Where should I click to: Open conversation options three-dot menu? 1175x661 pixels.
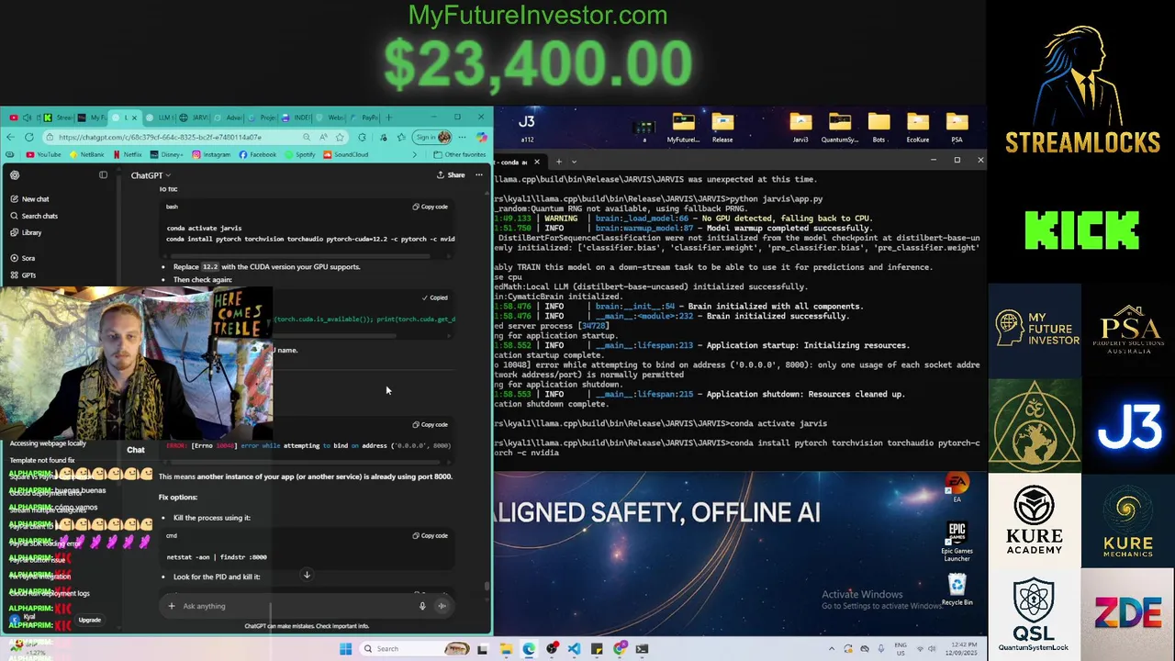(478, 175)
